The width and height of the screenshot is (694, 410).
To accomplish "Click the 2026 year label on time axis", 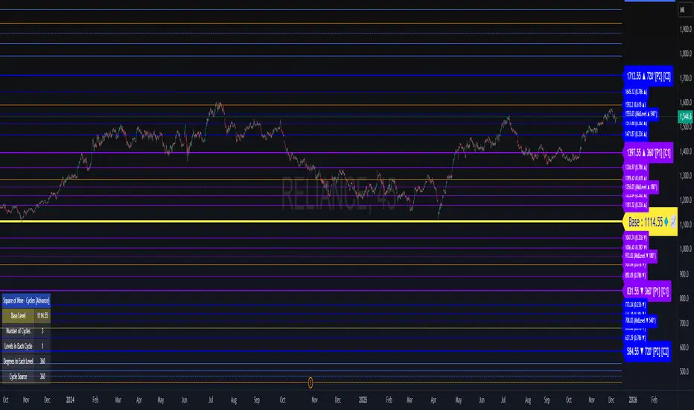I will pyautogui.click(x=633, y=400).
